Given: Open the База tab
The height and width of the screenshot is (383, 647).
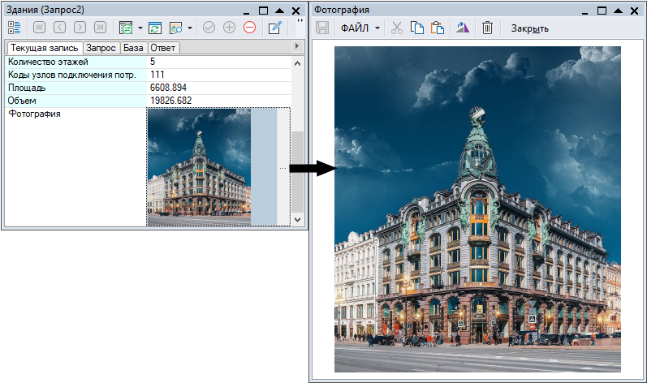Looking at the screenshot, I should 133,48.
